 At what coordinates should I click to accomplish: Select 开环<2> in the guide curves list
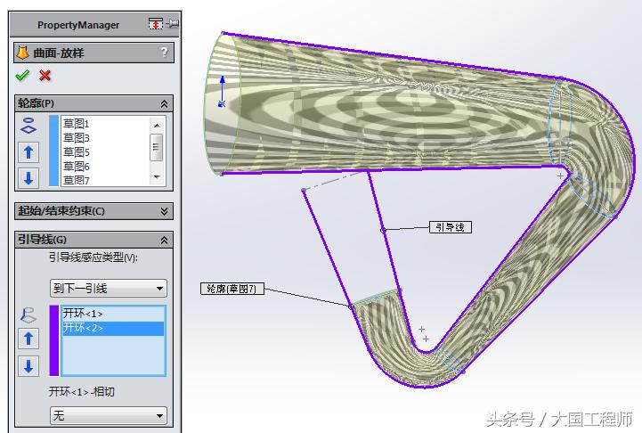pos(113,328)
